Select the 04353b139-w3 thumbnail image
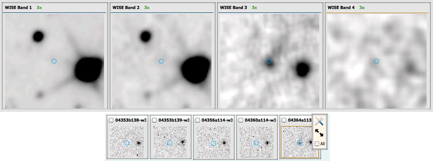 click(170, 142)
